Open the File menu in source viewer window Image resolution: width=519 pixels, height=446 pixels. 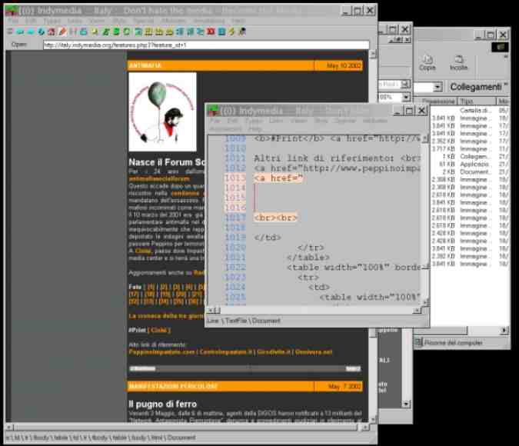click(215, 121)
